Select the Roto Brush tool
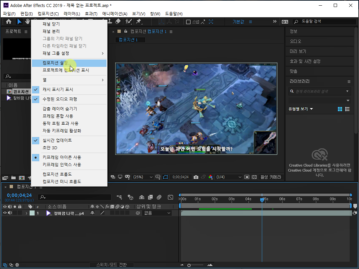This screenshot has width=359, height=269. [129, 22]
